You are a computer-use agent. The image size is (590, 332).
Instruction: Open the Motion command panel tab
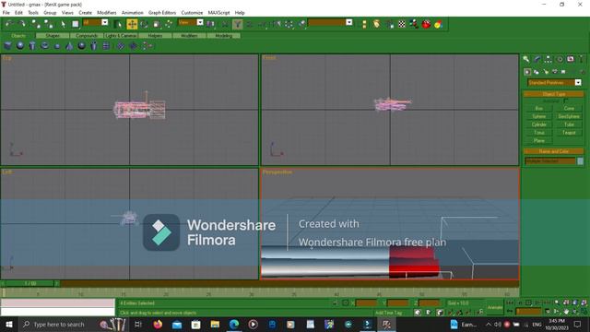560,59
